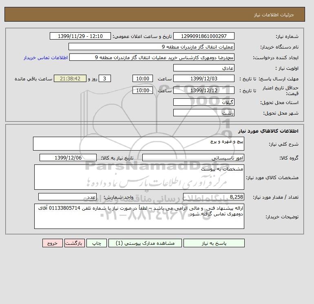Click the شماره نیاز label
Viewport: 314px width, 304px height.
[x=287, y=36]
